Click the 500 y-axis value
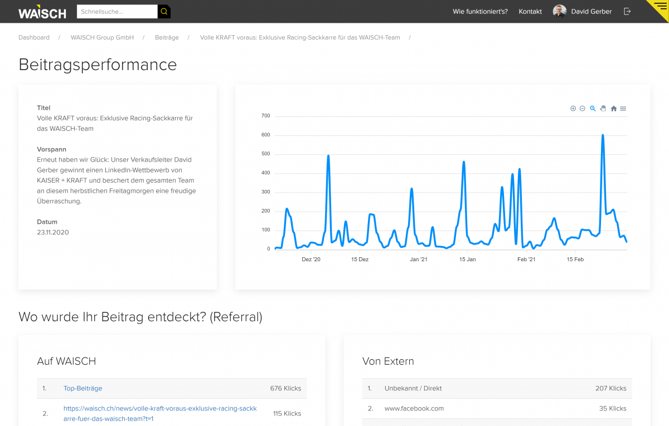Viewport: 669px width, 426px height. coord(265,154)
